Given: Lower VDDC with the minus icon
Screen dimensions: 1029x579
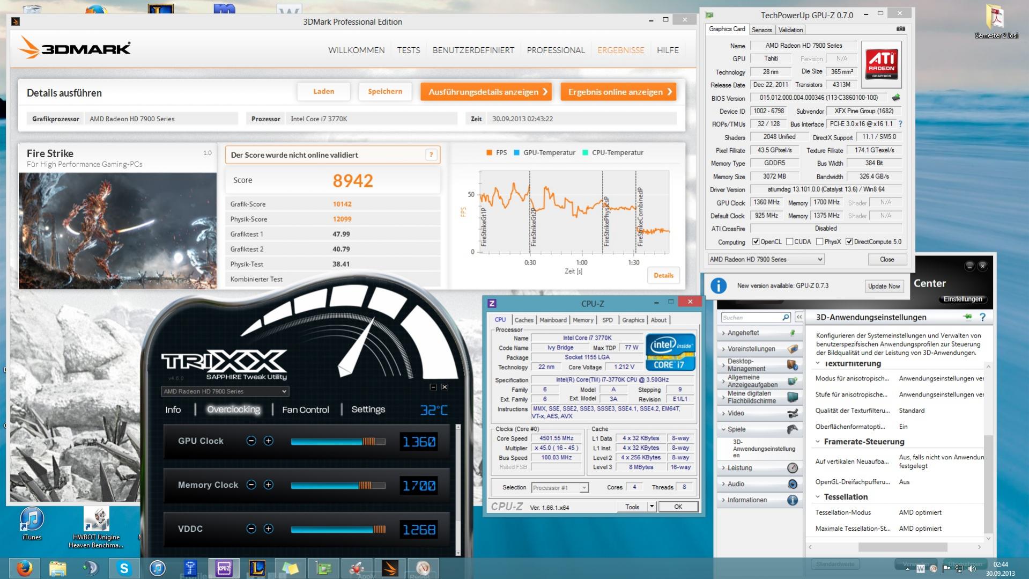Looking at the screenshot, I should tap(251, 529).
